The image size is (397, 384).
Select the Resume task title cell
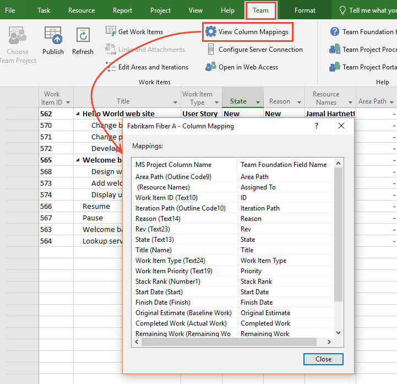[x=98, y=206]
